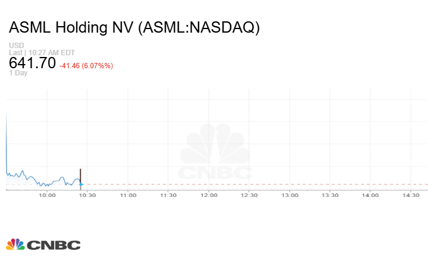Screen dimensions: 428x267
Task: Click the 11:30 time axis label
Action: [168, 195]
